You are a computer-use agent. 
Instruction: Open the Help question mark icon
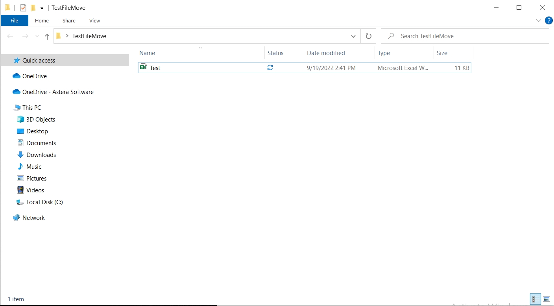pos(548,20)
